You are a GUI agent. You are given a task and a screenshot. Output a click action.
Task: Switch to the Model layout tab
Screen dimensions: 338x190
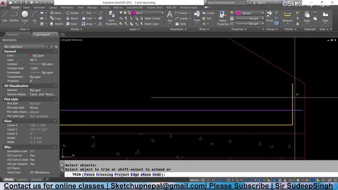click(8, 179)
